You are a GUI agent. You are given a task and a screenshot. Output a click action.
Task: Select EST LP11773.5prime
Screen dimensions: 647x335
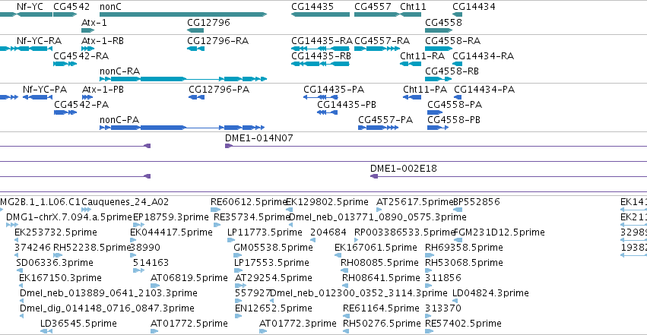click(x=230, y=240)
